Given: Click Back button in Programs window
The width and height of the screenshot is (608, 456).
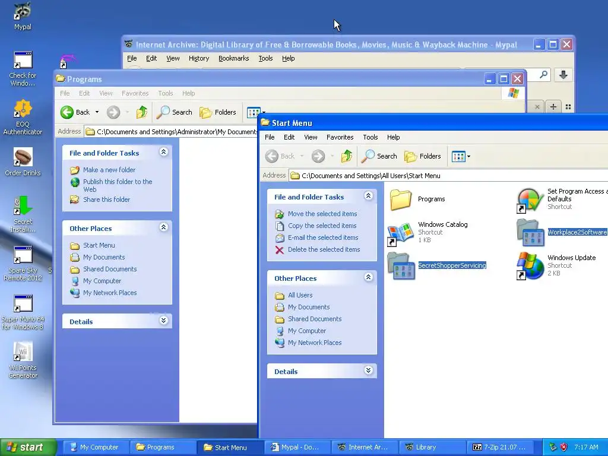Looking at the screenshot, I should point(75,112).
